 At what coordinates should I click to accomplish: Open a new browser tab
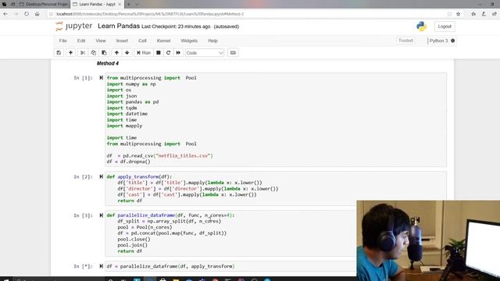[128, 5]
